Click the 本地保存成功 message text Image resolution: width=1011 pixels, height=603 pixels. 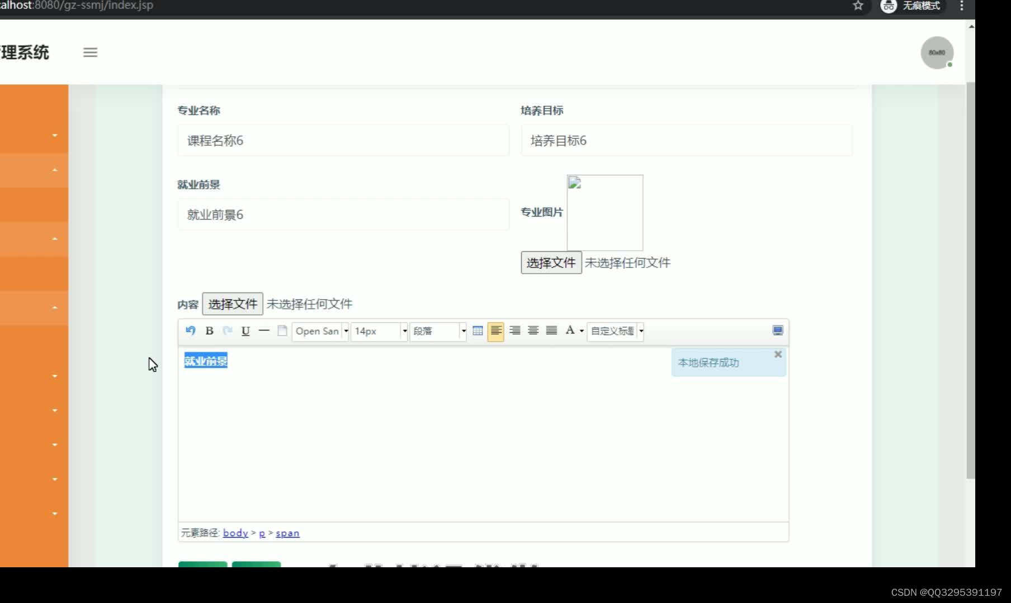pyautogui.click(x=708, y=362)
